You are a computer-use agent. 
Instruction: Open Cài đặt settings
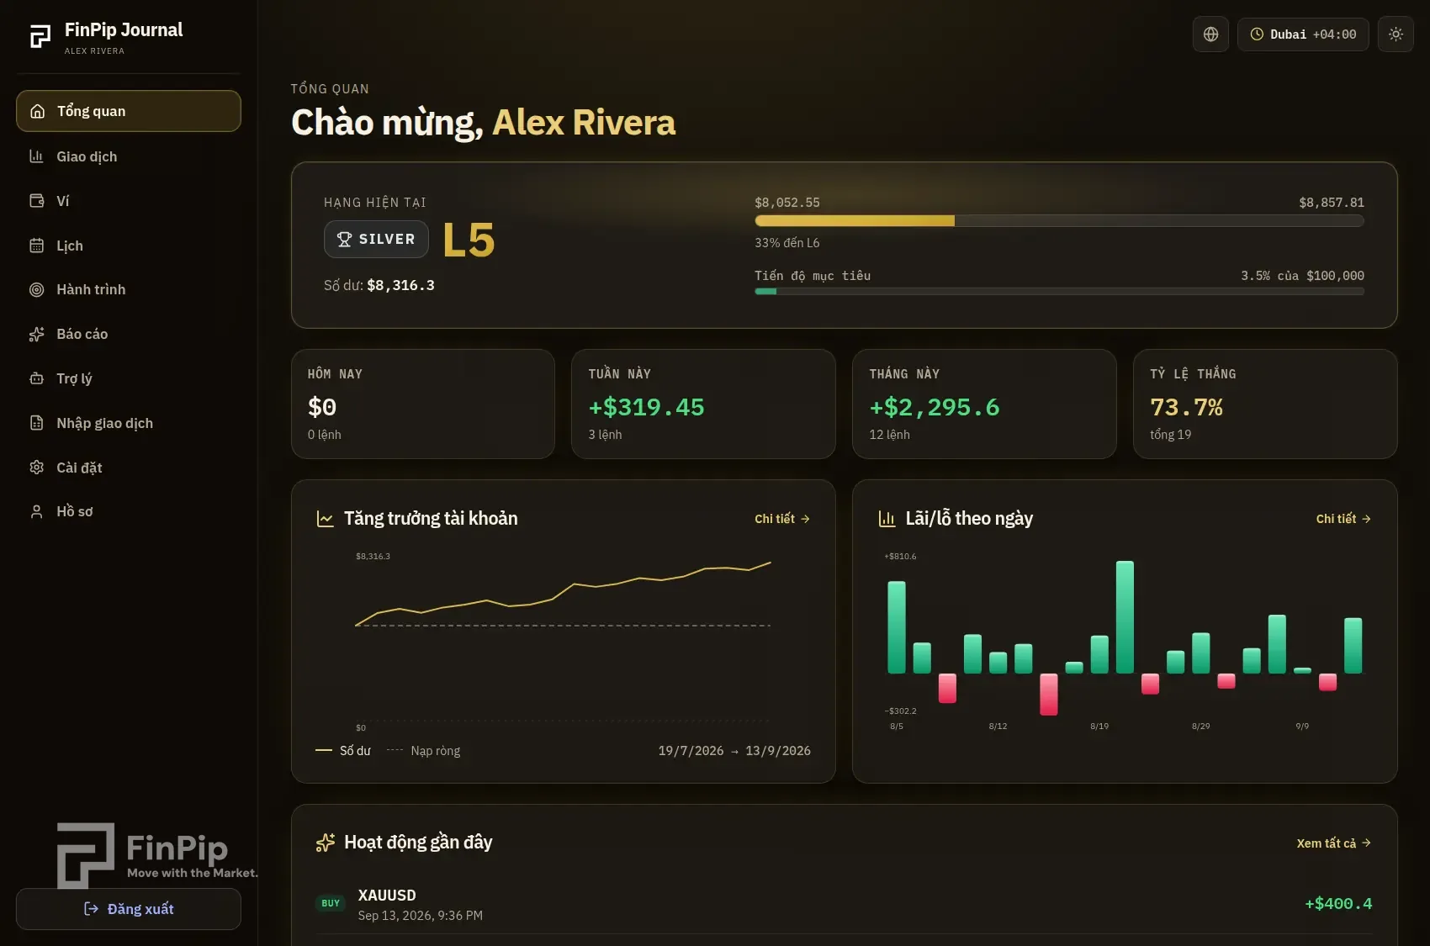click(129, 468)
